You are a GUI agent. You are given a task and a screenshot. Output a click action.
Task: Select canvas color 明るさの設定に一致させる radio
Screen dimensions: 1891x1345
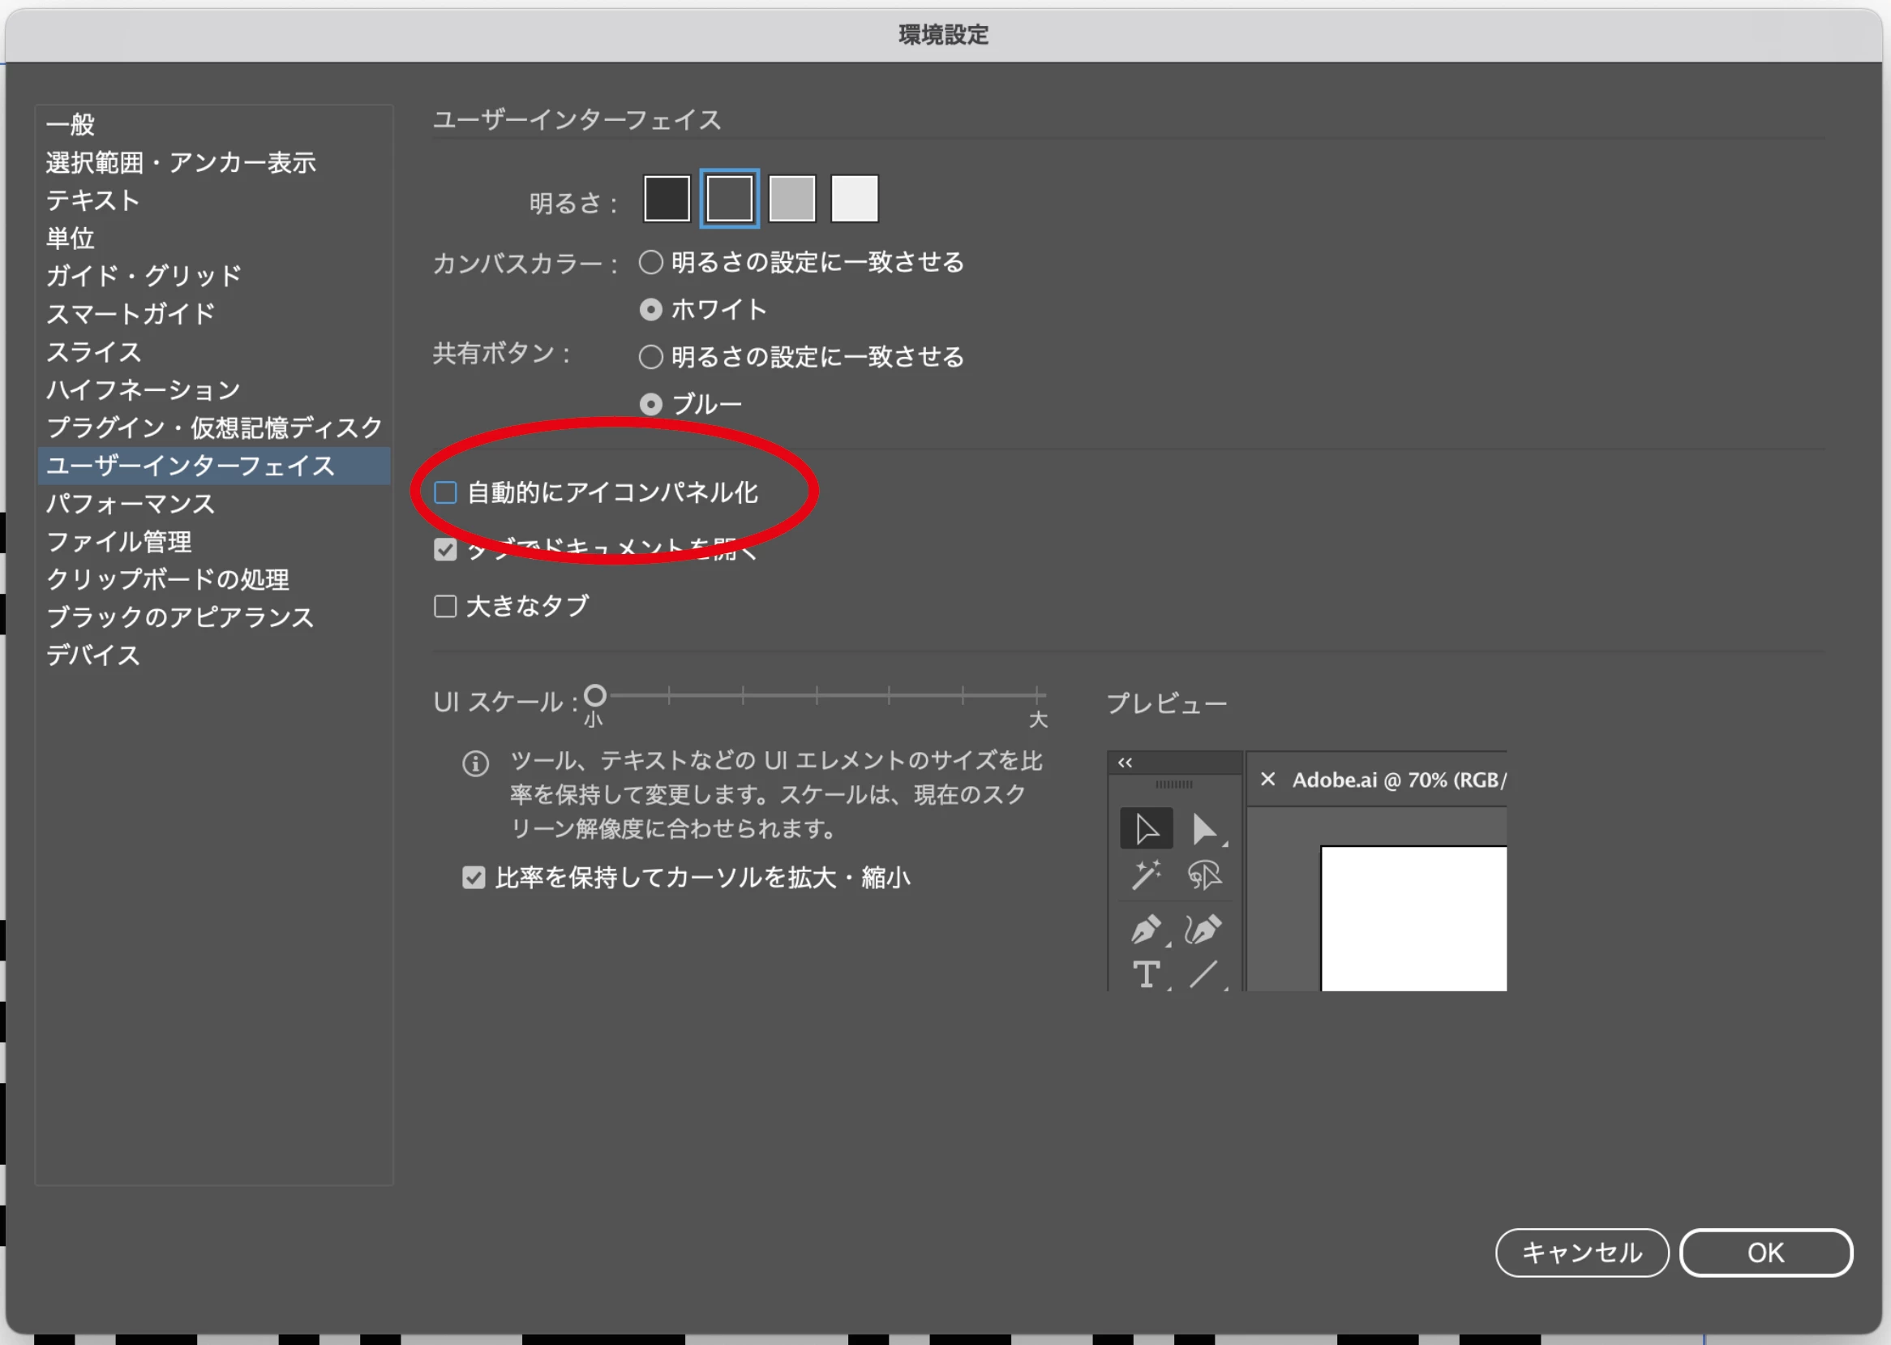click(x=651, y=263)
